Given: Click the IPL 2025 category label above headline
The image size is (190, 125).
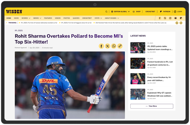Looking at the screenshot, I should (x=19, y=31).
